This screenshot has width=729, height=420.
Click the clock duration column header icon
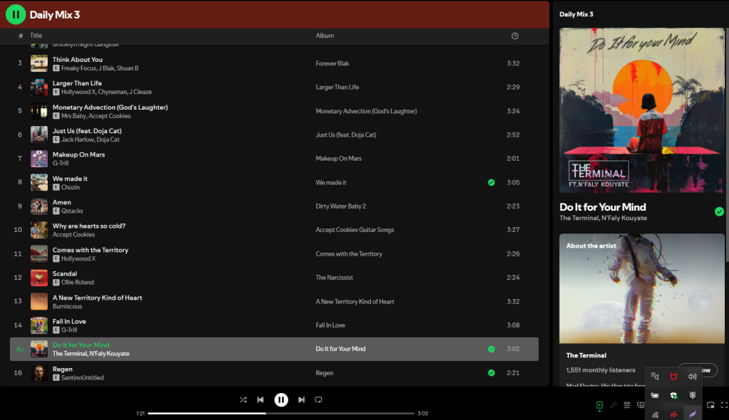[515, 36]
